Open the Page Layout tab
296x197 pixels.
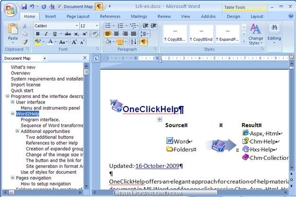tap(78, 16)
